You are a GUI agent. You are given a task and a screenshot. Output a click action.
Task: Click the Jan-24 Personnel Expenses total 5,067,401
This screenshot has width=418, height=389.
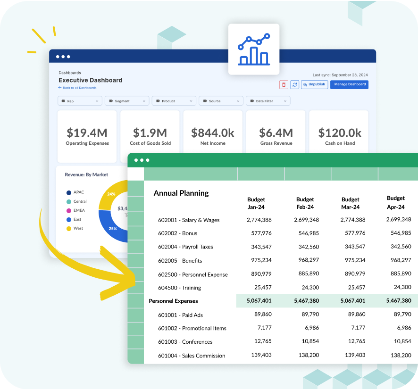tap(259, 301)
